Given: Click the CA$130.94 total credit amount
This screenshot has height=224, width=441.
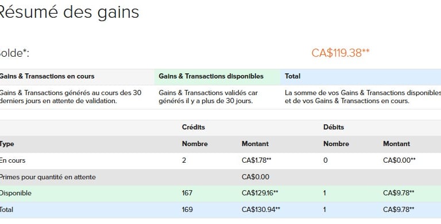Looking at the screenshot, I should 261,210.
